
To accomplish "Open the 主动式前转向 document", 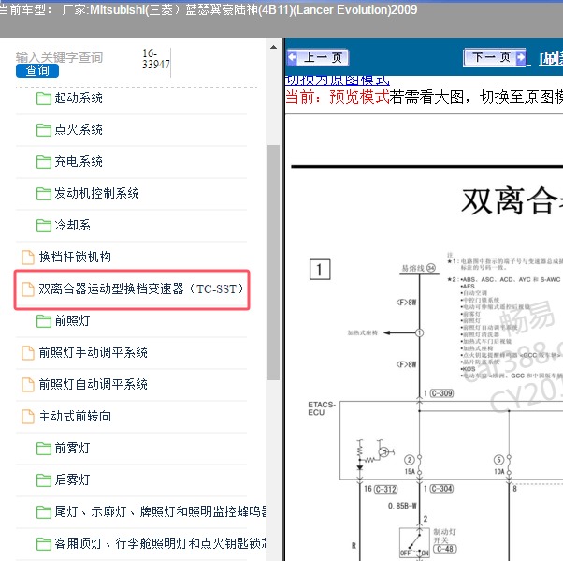I will pyautogui.click(x=75, y=417).
